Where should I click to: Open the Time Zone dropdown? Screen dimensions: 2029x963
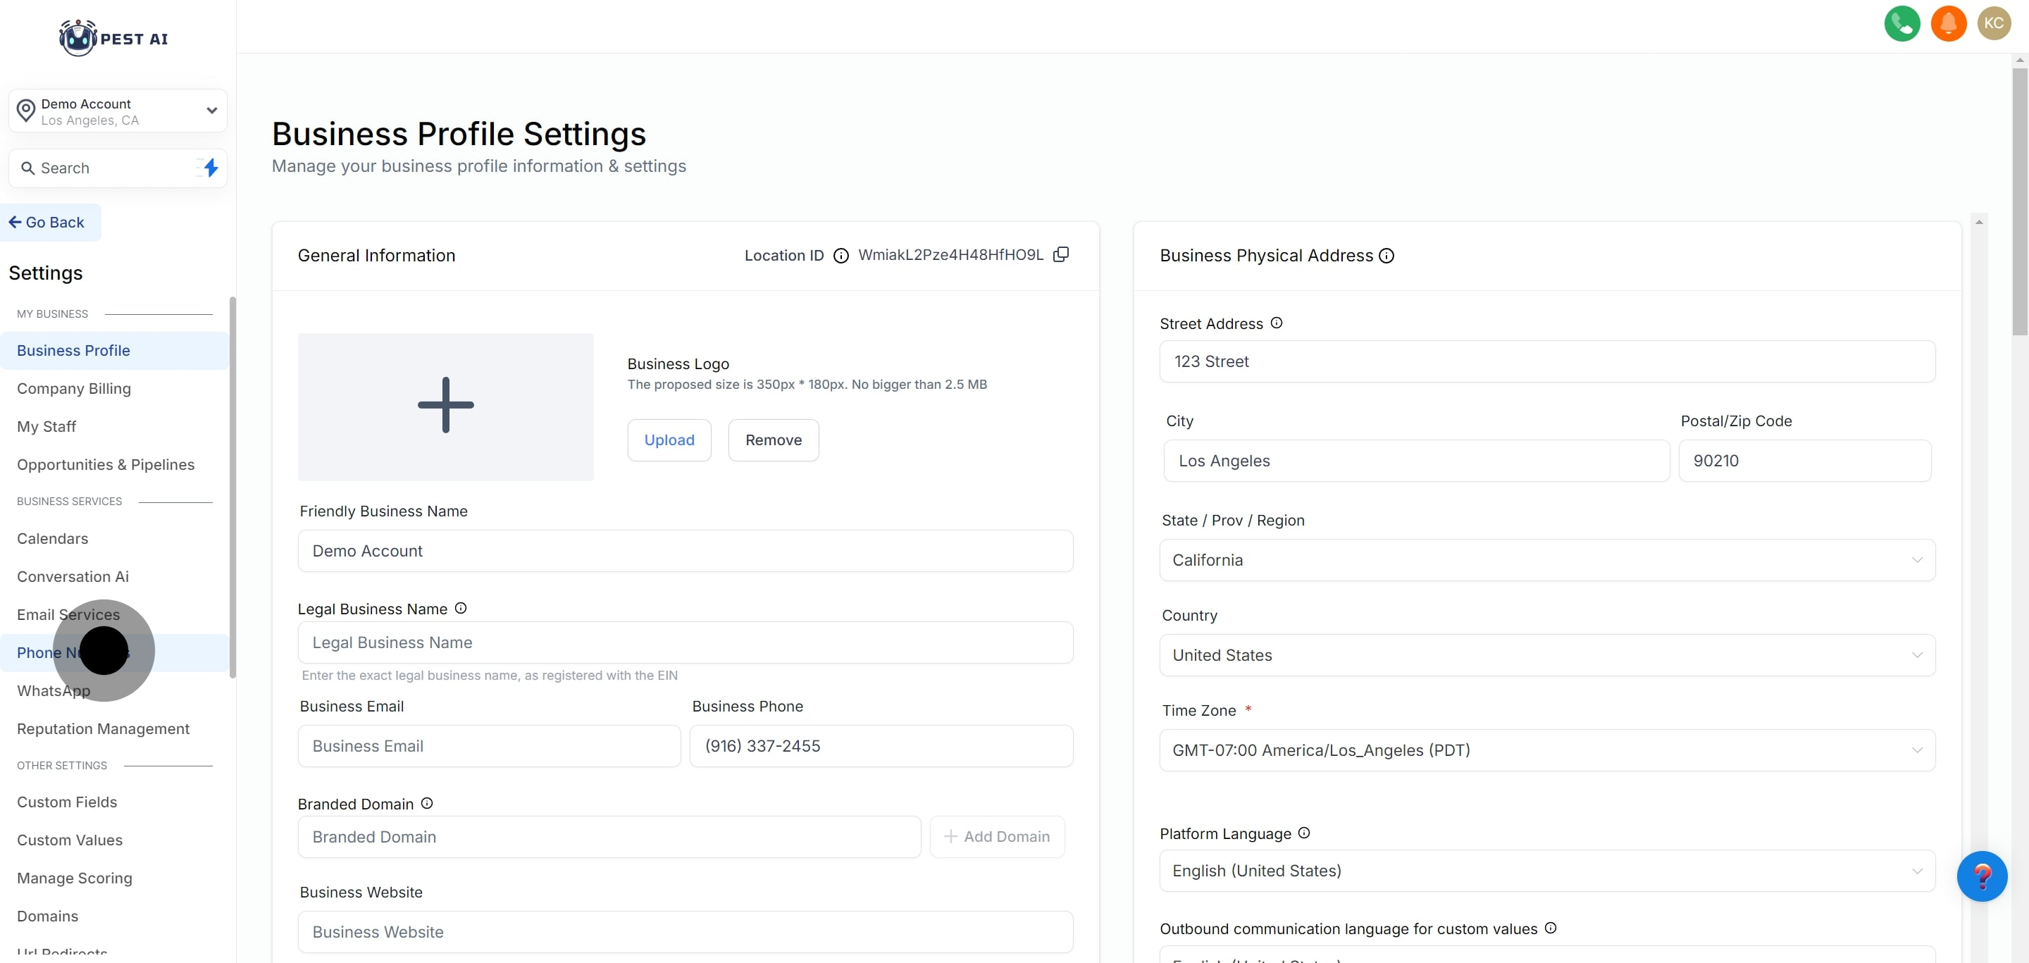tap(1546, 750)
